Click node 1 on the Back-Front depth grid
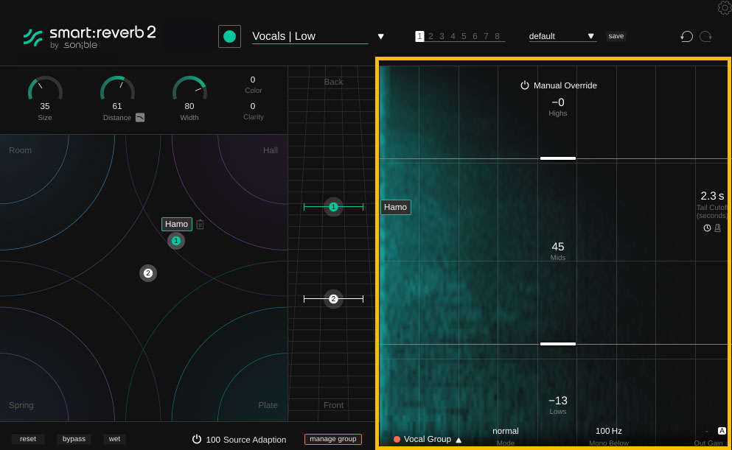 (x=333, y=206)
